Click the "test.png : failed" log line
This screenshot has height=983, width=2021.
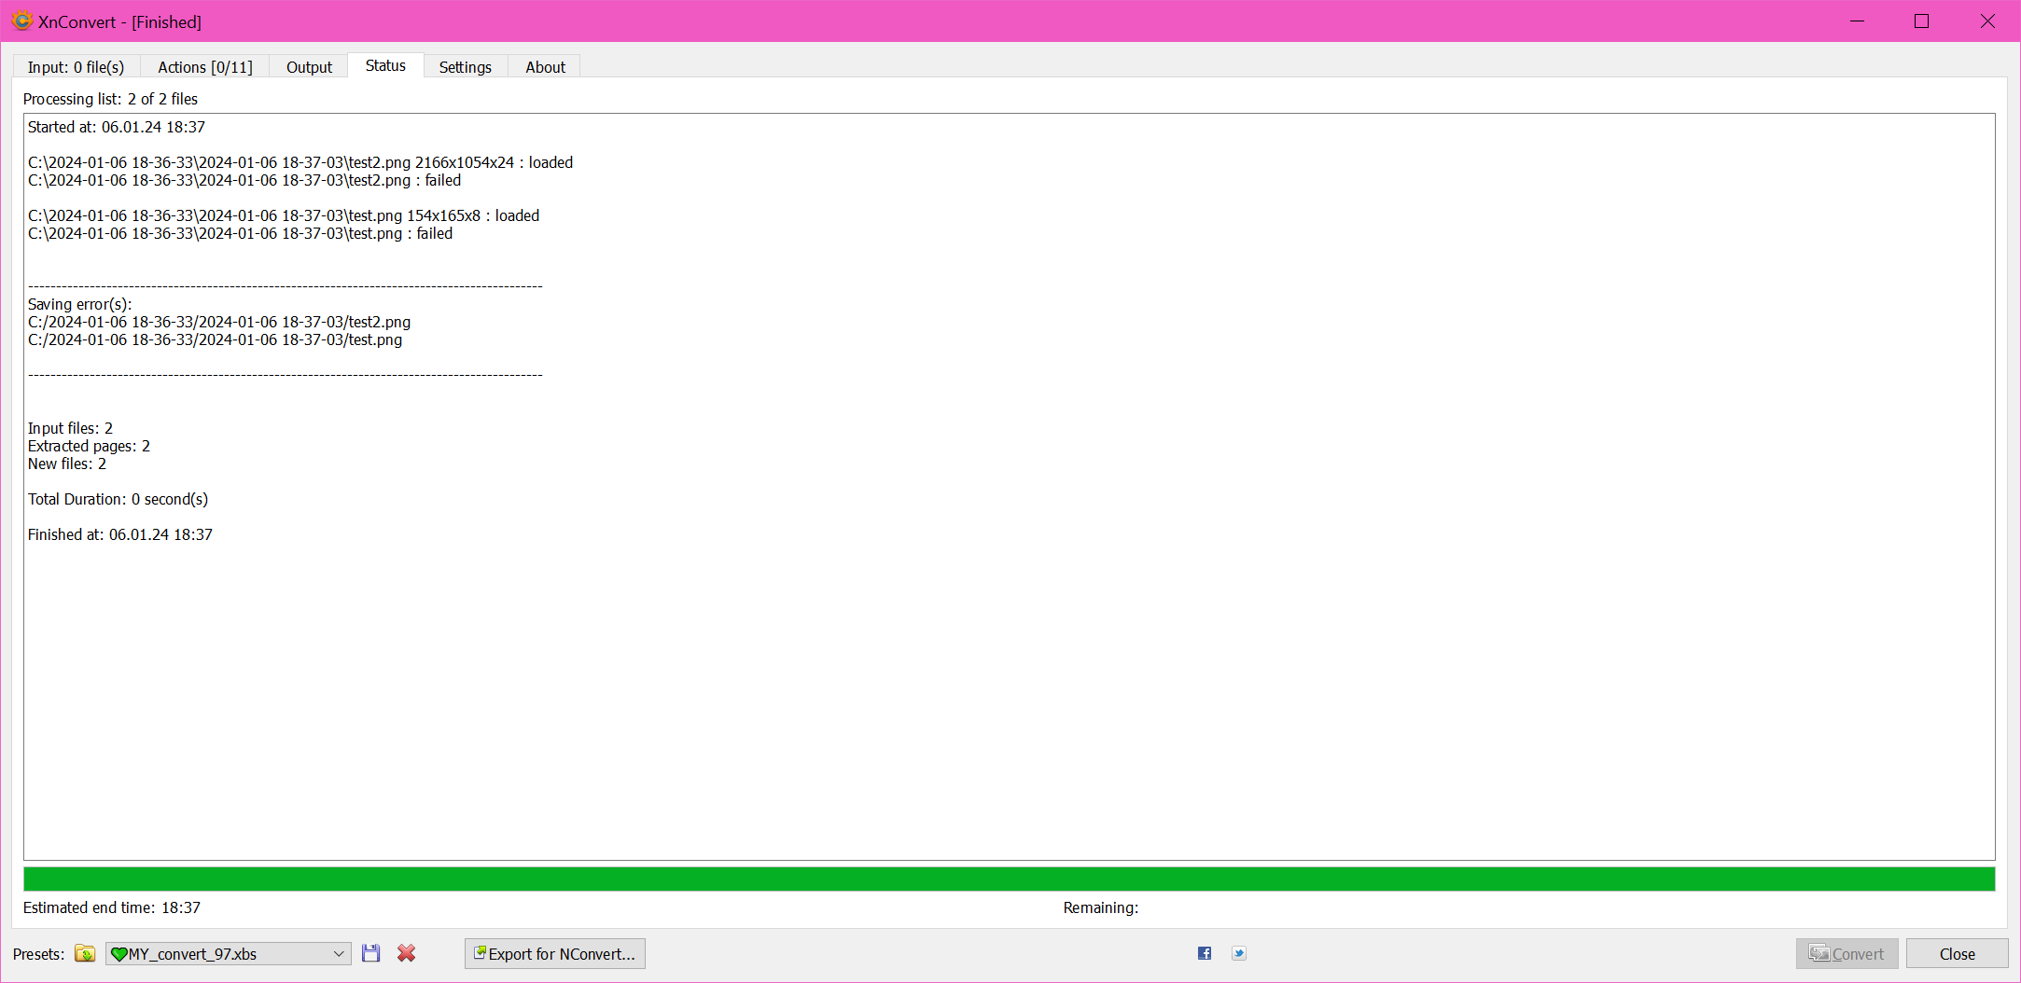[240, 233]
